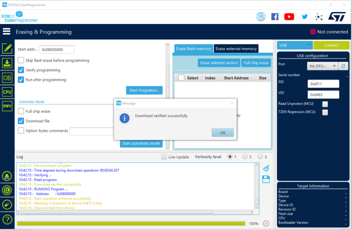Close the Message dialog with X
Viewport: 352px width, 230px height.
point(232,103)
